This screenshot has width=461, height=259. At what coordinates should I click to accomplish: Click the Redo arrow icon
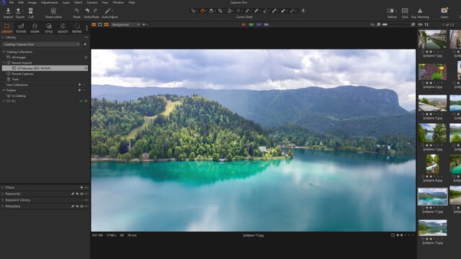tap(95, 11)
